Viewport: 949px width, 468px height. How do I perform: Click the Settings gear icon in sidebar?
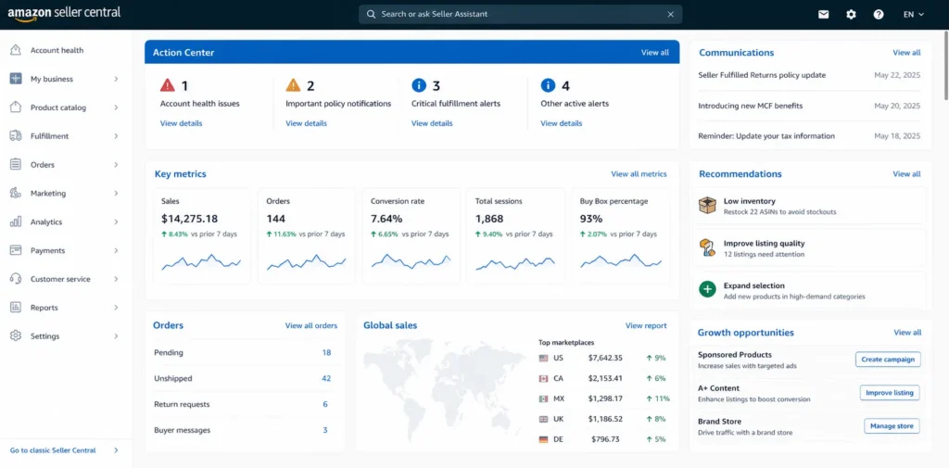[x=16, y=336]
